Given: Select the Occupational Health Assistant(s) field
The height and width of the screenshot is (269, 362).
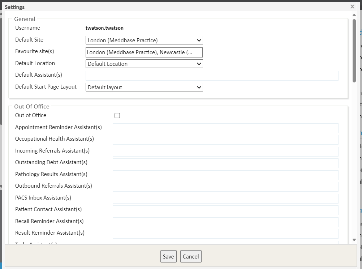Looking at the screenshot, I should pos(225,140).
